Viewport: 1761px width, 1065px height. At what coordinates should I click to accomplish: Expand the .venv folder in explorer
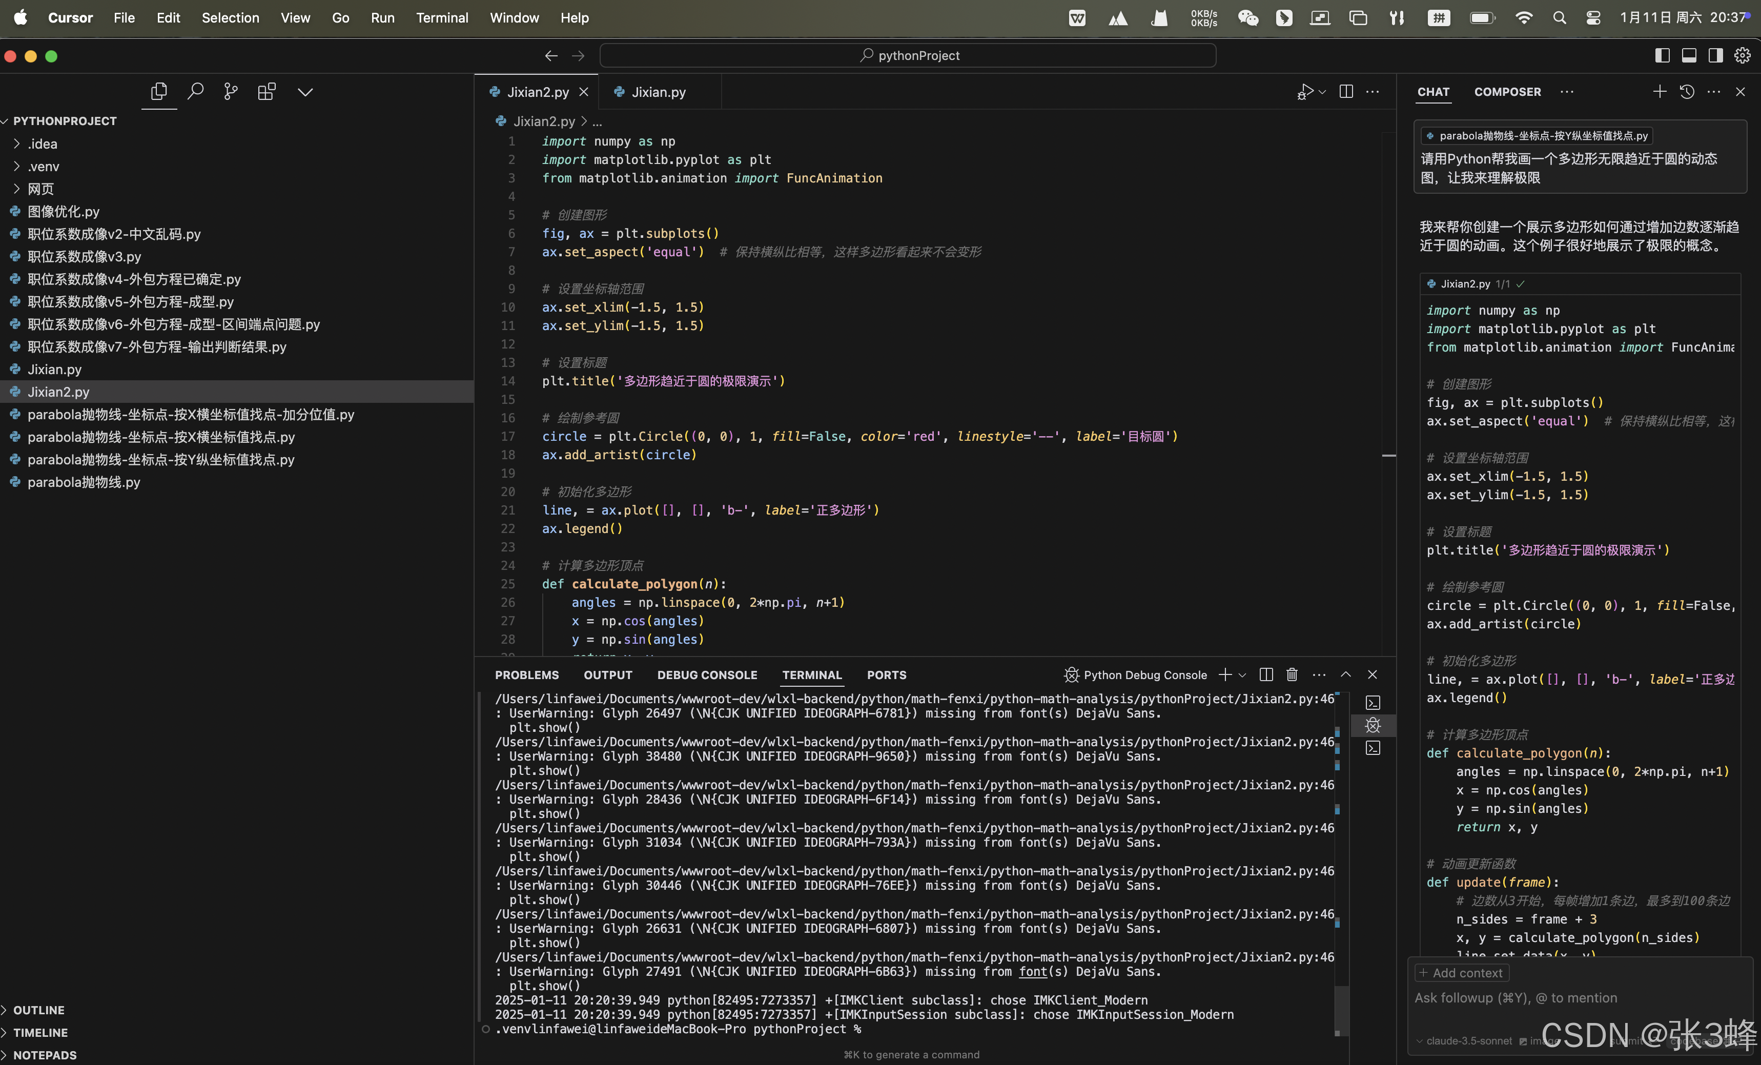[x=43, y=167]
